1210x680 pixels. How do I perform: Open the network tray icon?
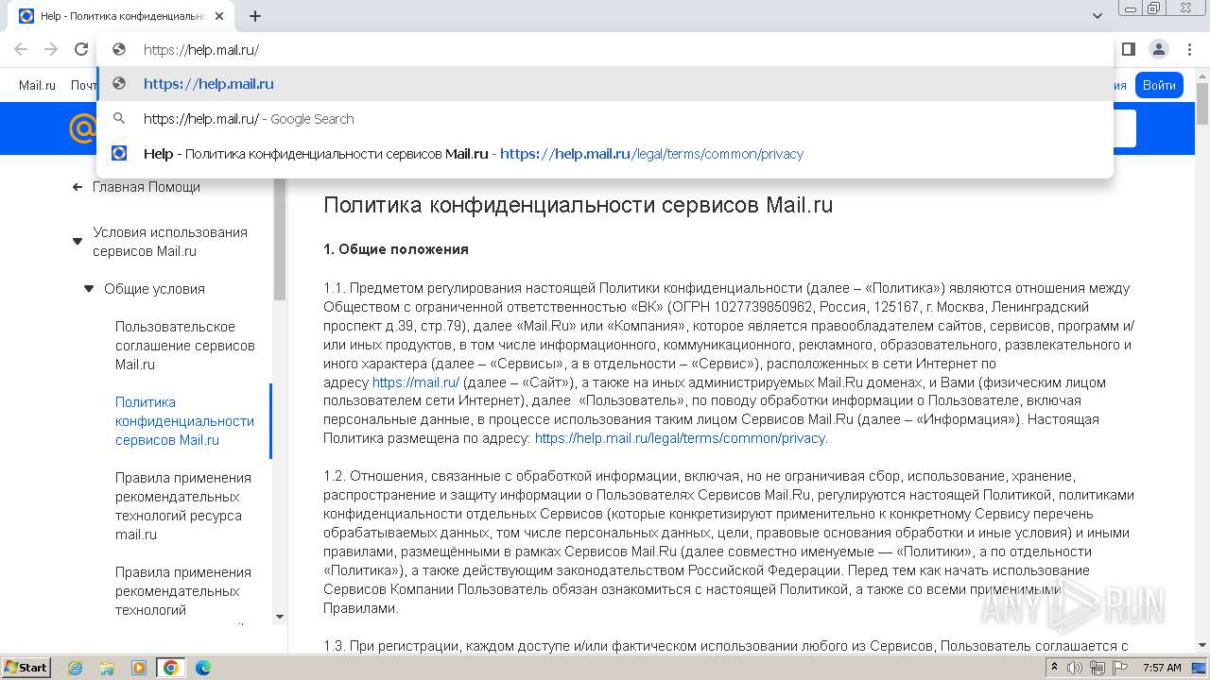pyautogui.click(x=1097, y=668)
